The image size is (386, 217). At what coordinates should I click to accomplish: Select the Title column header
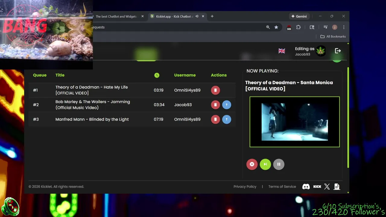(x=60, y=75)
